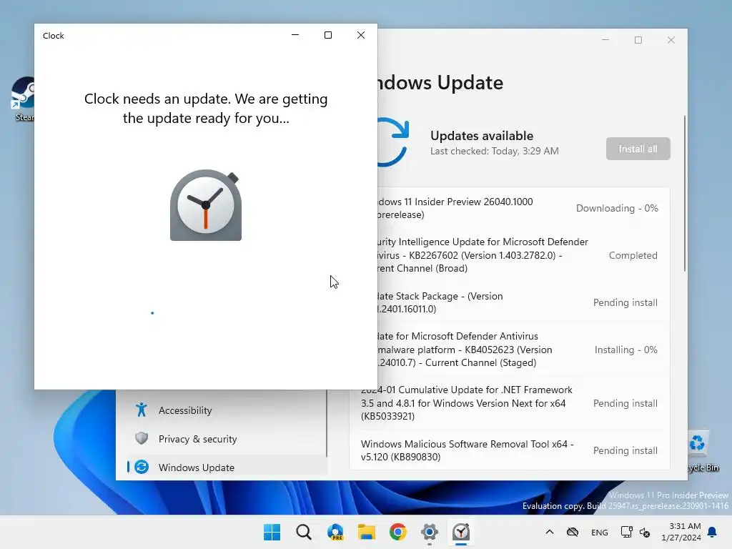Click the large Clock app logo
This screenshot has height=549, width=732.
[206, 205]
